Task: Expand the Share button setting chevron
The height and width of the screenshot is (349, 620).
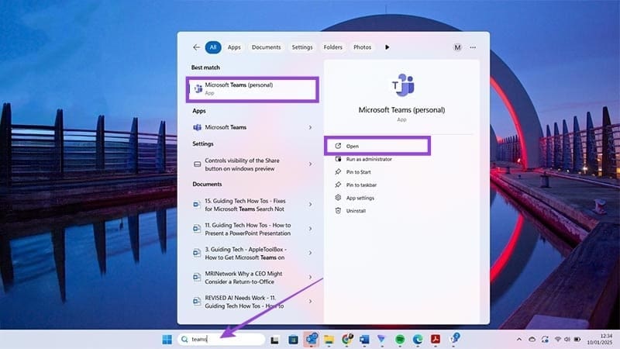Action: point(311,164)
